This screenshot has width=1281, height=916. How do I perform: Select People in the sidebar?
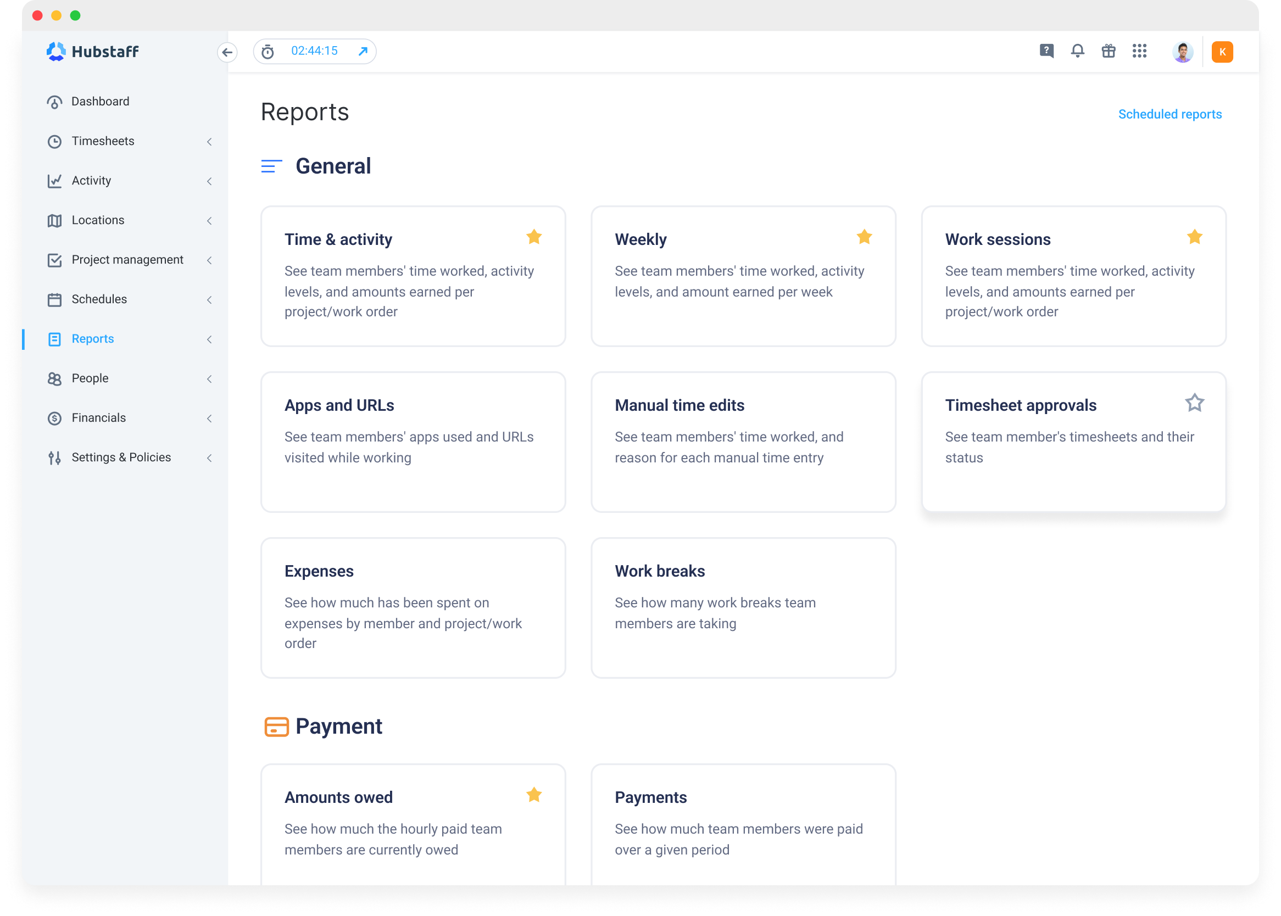click(90, 378)
